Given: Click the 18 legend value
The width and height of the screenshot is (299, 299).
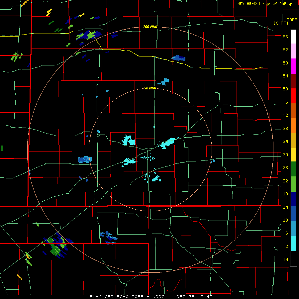Looking at the screenshot, I should (x=285, y=194).
